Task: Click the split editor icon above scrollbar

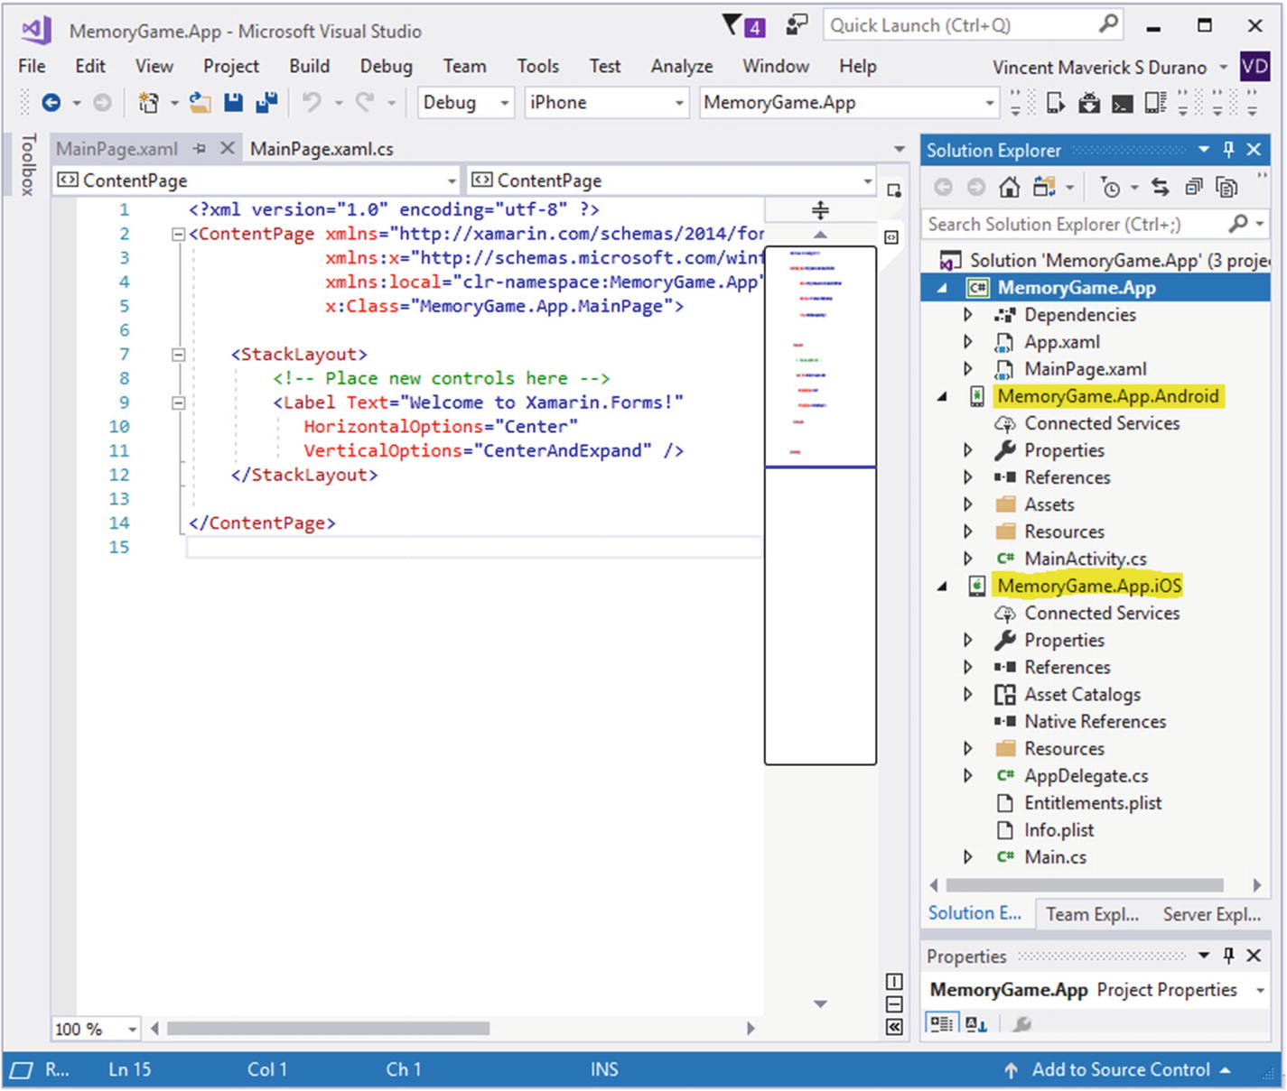Action: point(820,211)
